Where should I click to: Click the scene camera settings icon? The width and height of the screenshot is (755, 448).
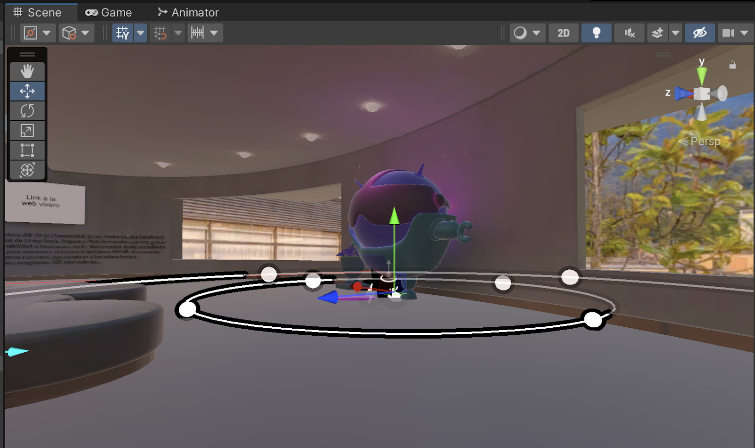tap(728, 33)
